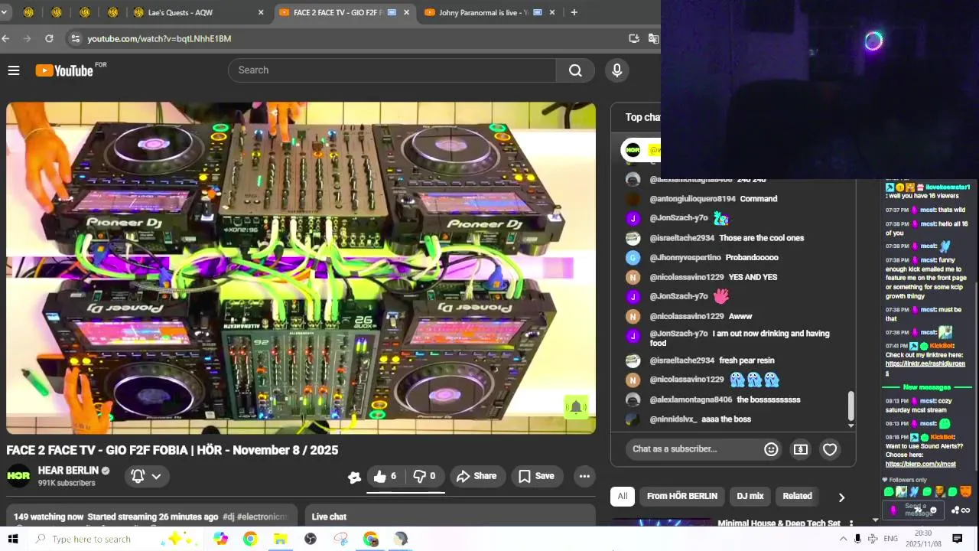Click the New messages divider in Kick chat
The height and width of the screenshot is (551, 979).
(926, 387)
